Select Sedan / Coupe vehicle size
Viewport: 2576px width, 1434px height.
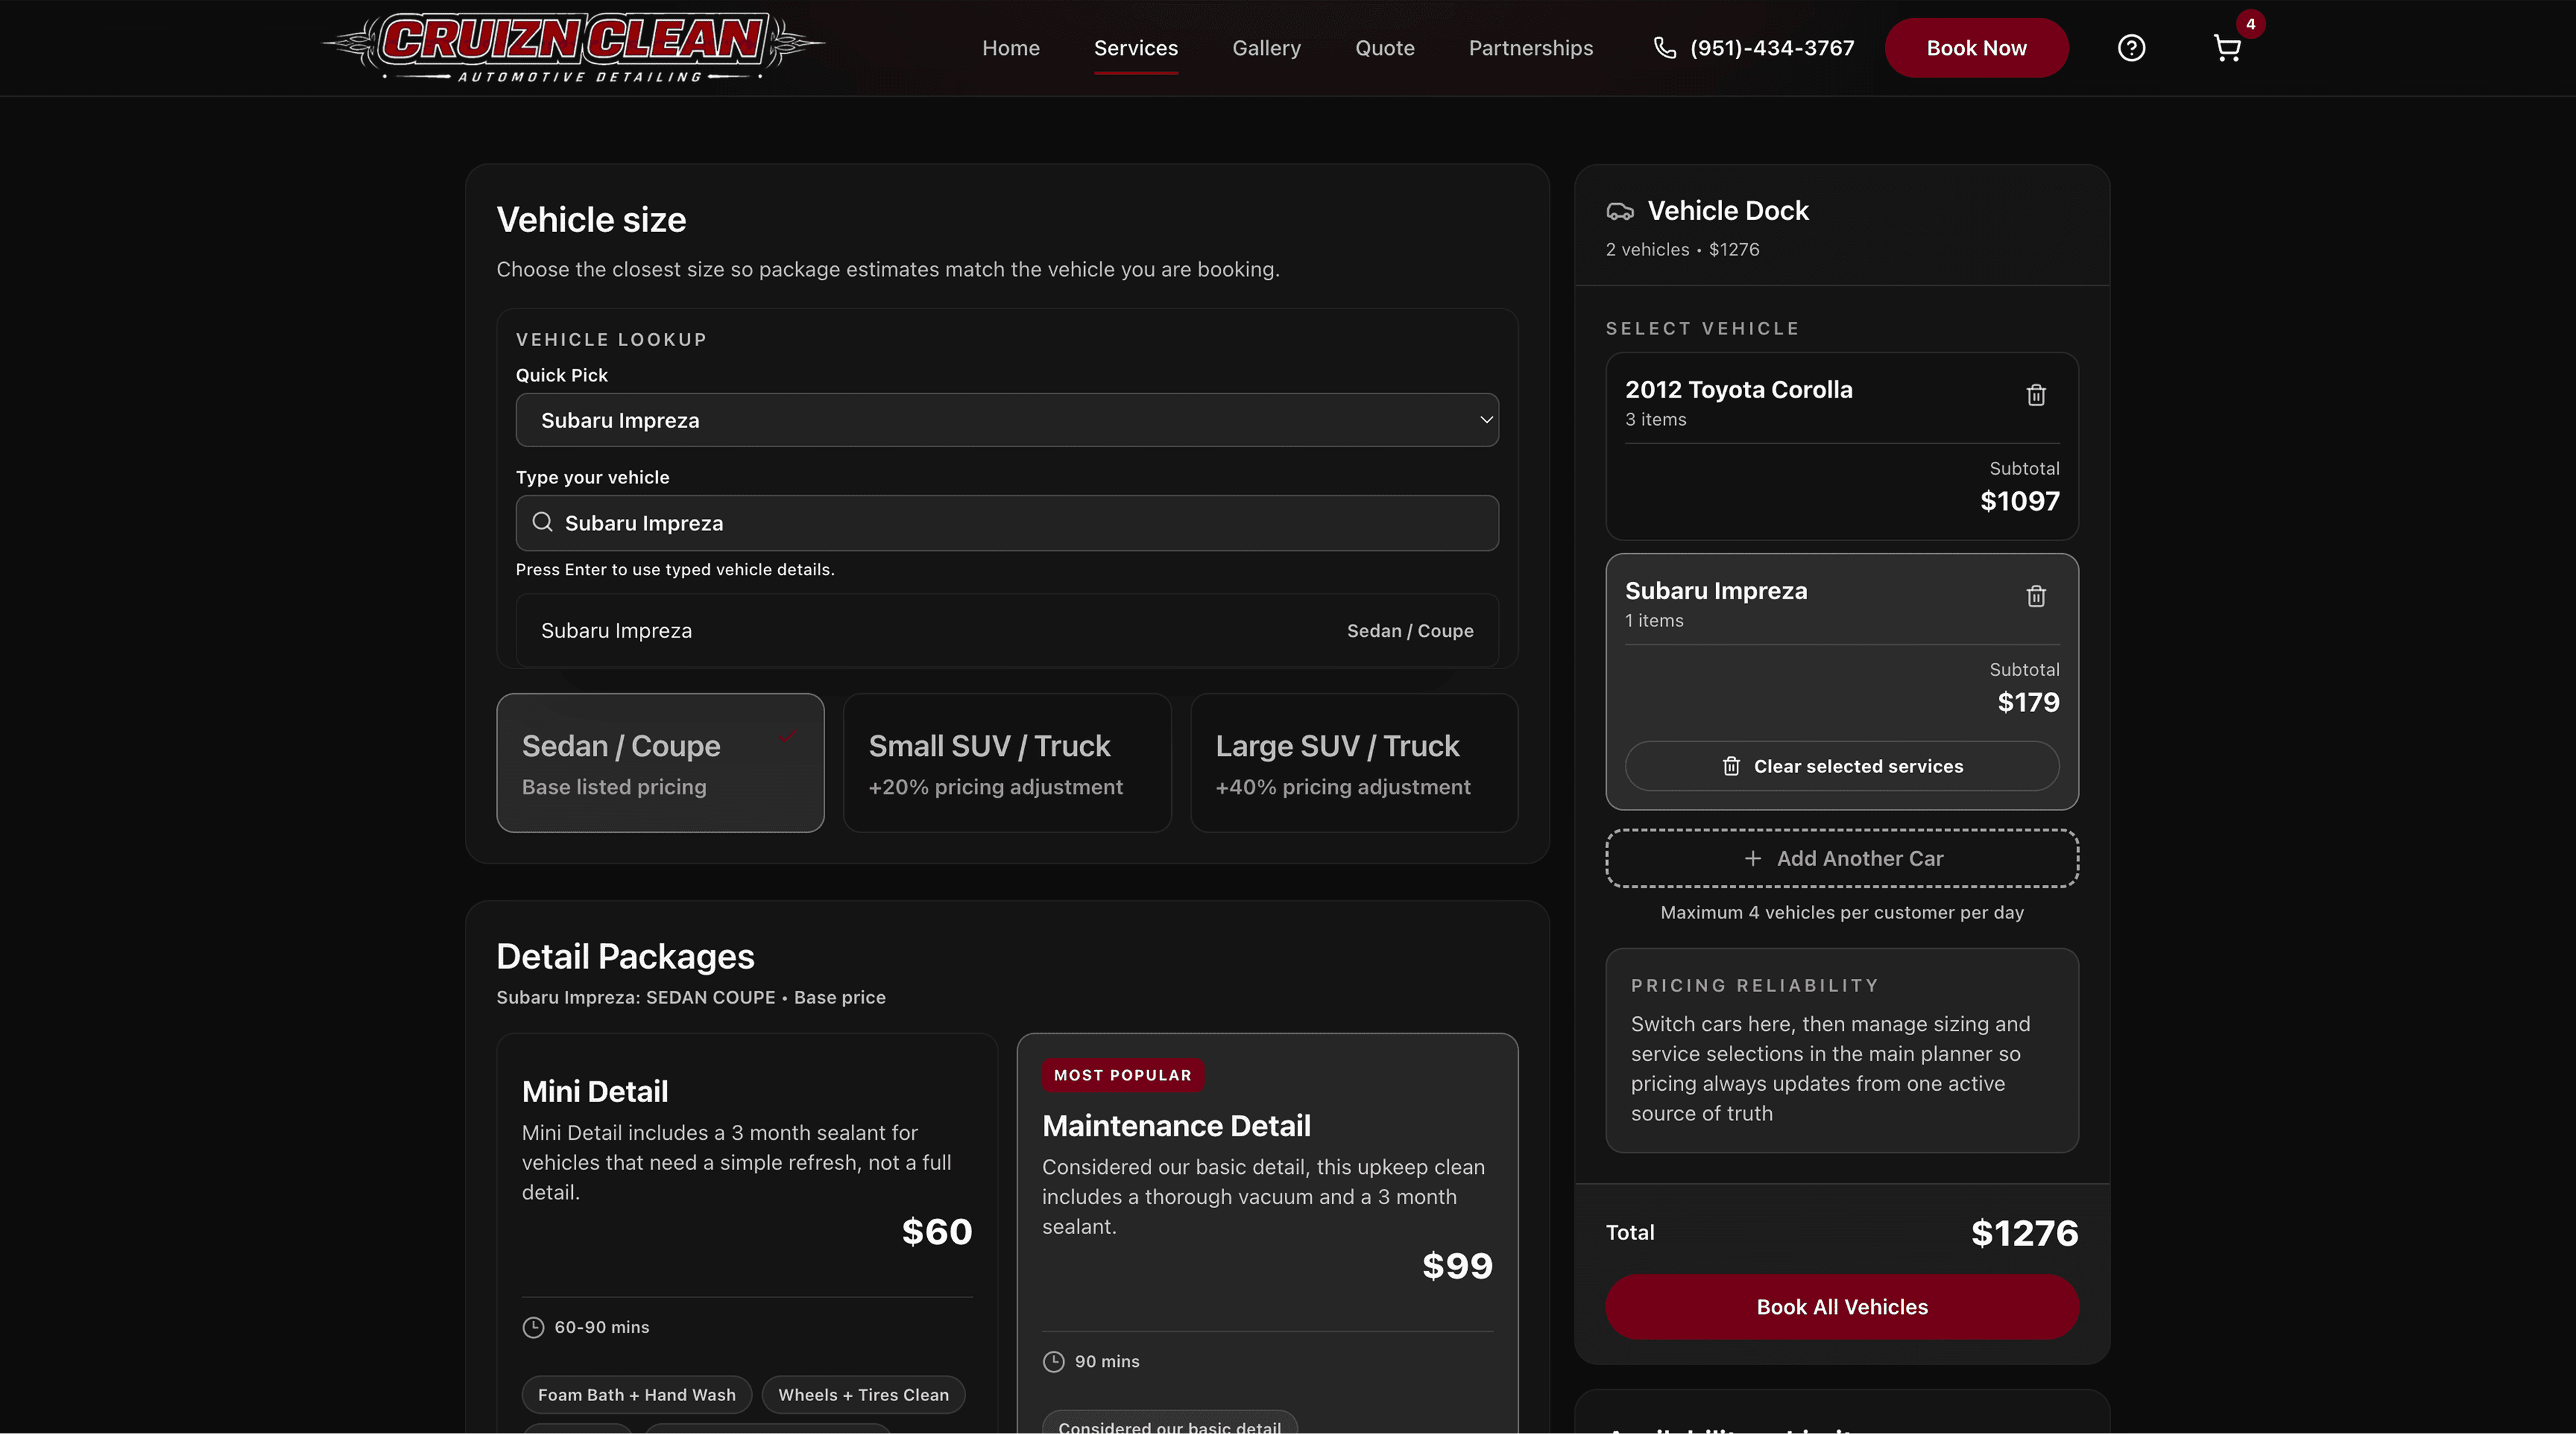click(x=660, y=762)
